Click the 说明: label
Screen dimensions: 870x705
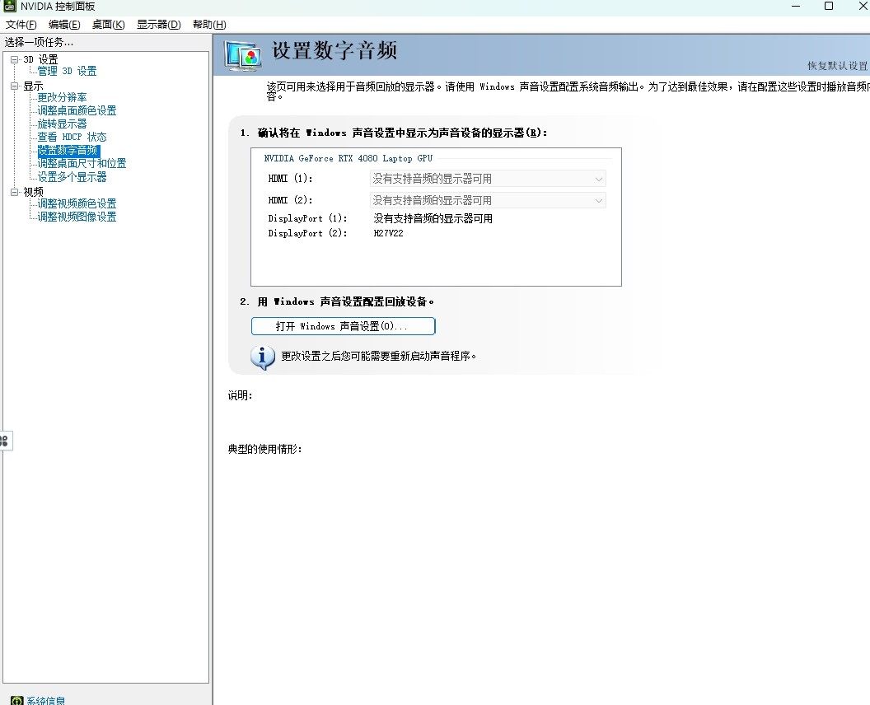pos(241,395)
